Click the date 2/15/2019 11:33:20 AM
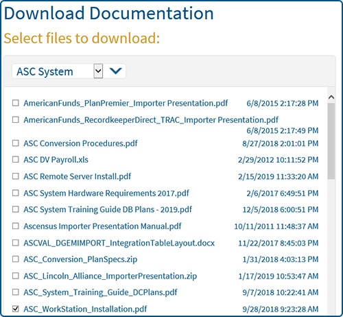343x317 pixels. point(279,176)
